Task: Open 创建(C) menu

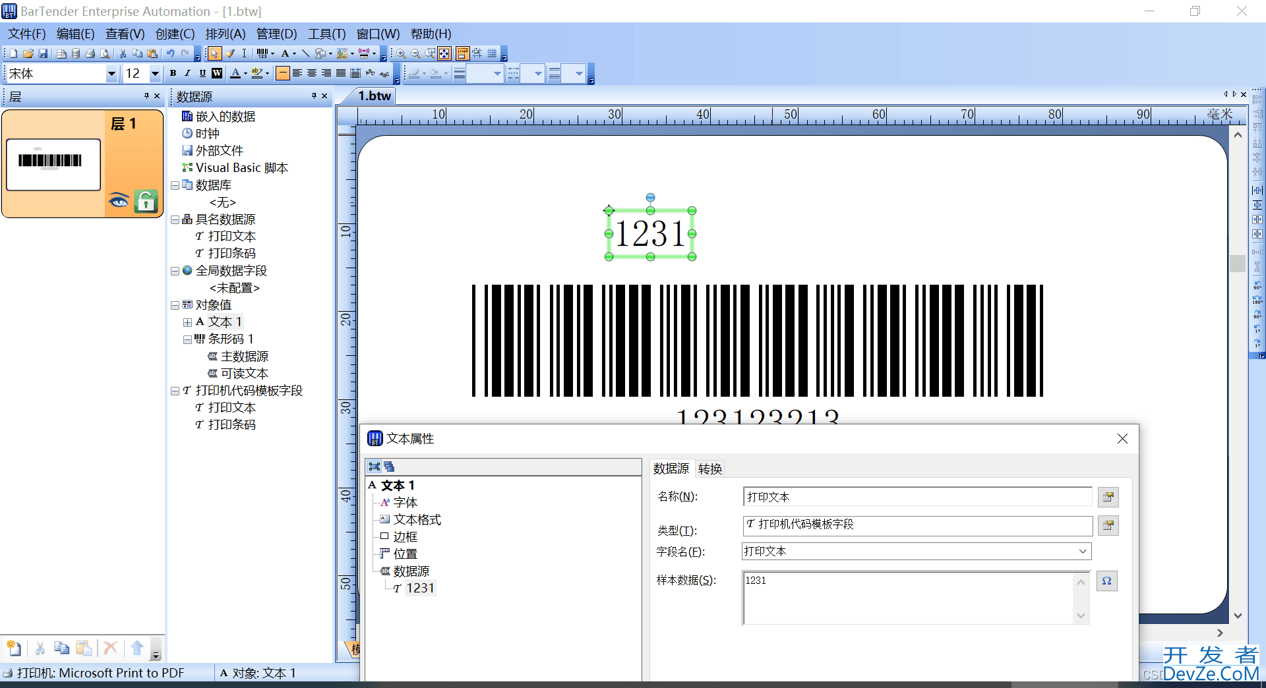Action: tap(175, 34)
